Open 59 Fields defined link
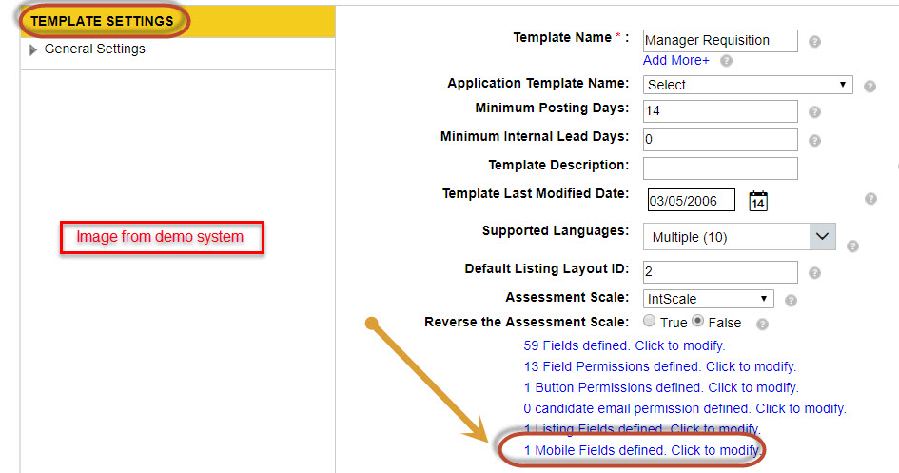The height and width of the screenshot is (473, 899). point(624,345)
